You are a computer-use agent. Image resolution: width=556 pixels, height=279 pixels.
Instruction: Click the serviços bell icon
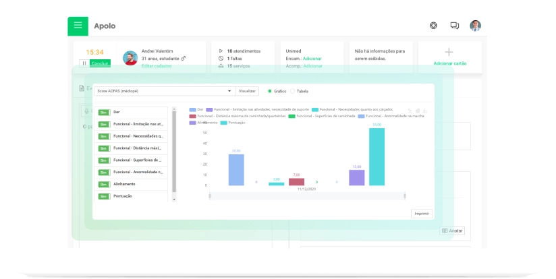[221, 66]
